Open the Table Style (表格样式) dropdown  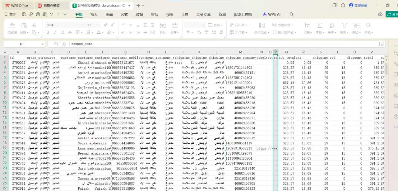pos(283,25)
